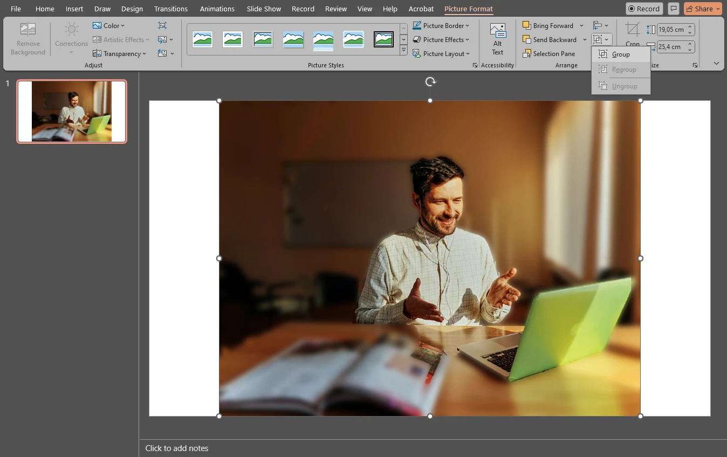Screen dimensions: 727x457
Task: Expand the Picture Styles gallery More button
Action: click(x=403, y=50)
